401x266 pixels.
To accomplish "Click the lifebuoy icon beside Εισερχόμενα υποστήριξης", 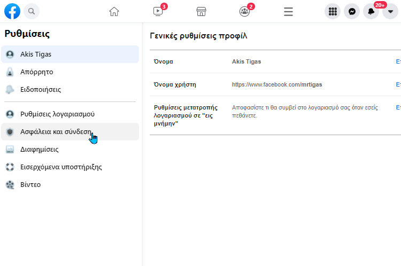I will (x=10, y=167).
